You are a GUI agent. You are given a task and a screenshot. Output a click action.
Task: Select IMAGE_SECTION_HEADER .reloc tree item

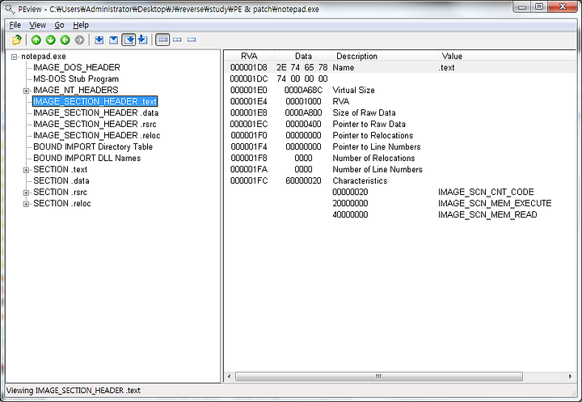tap(97, 135)
